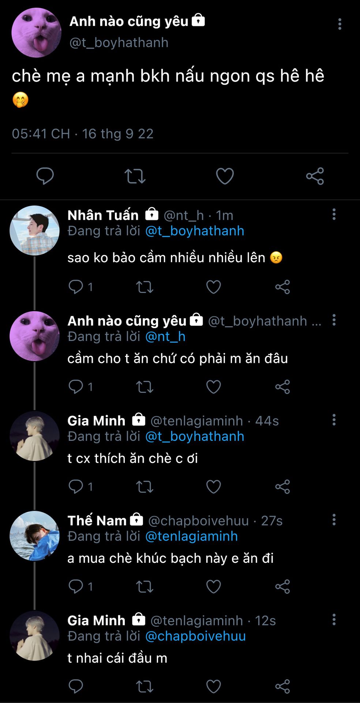Open Gia Minh's profile name at 44s reply
Screen dimensions: 360x703
(97, 421)
